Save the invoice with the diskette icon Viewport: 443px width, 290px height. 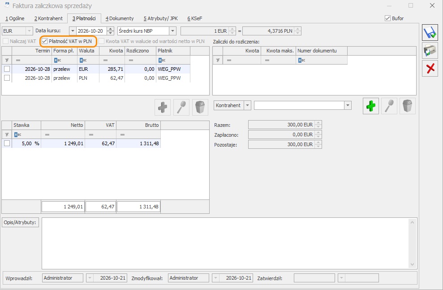coord(430,33)
